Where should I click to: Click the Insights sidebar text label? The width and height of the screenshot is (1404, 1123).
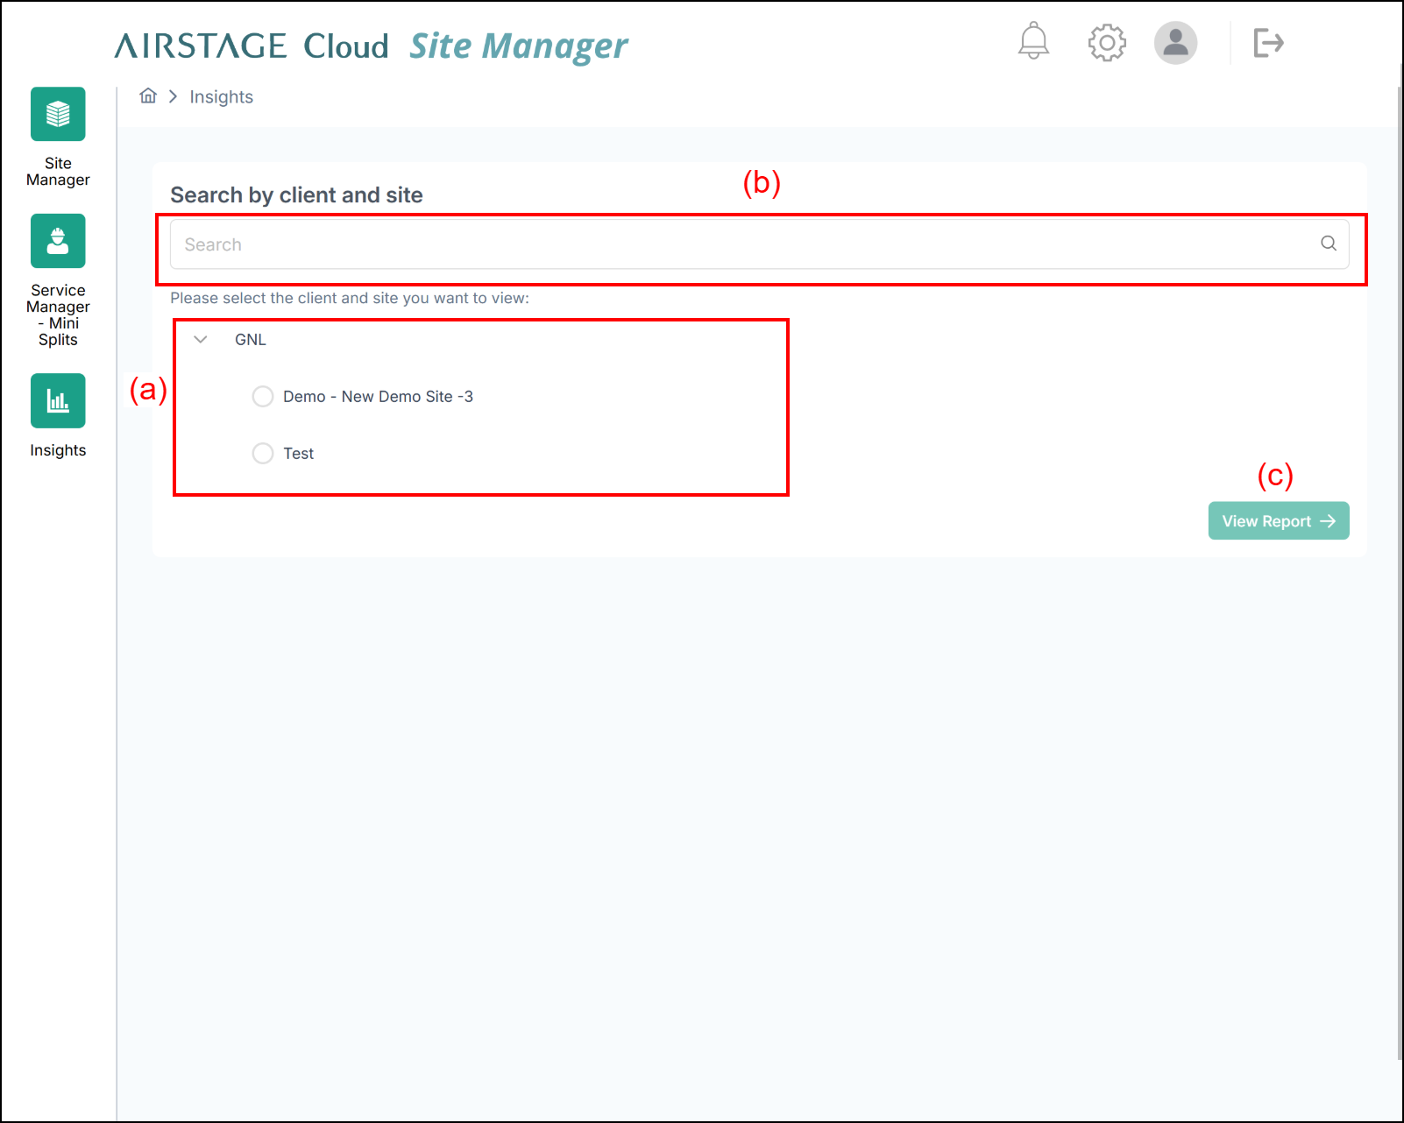coord(58,450)
